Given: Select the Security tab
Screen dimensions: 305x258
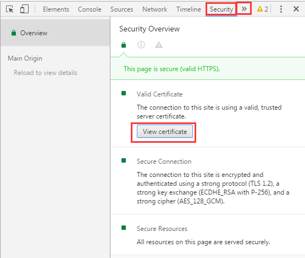Looking at the screenshot, I should tap(221, 9).
